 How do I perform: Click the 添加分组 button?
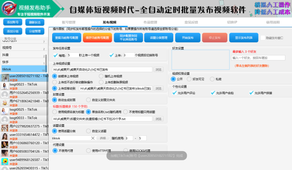(13, 31)
